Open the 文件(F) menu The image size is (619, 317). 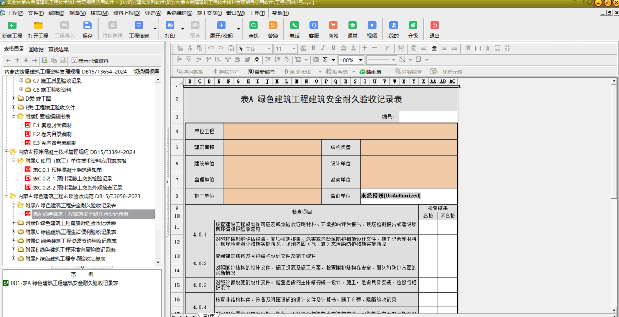pyautogui.click(x=36, y=13)
